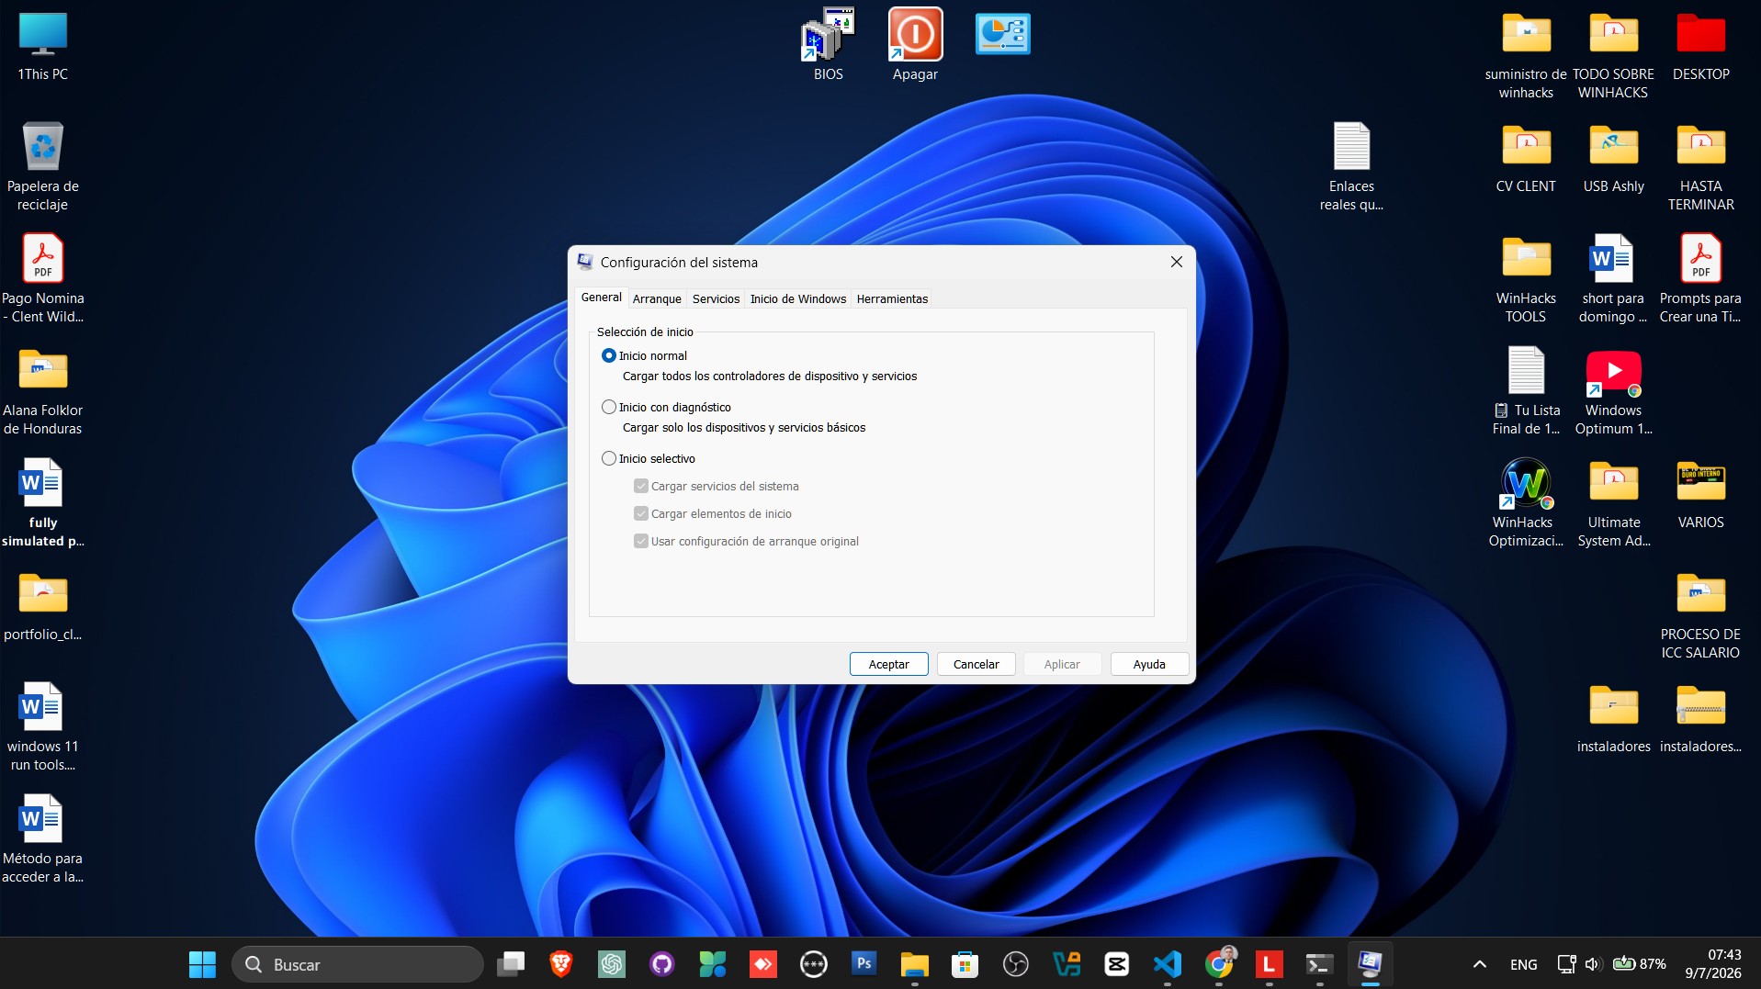Viewport: 1761px width, 989px height.
Task: Show hidden system tray icons
Action: [1479, 964]
